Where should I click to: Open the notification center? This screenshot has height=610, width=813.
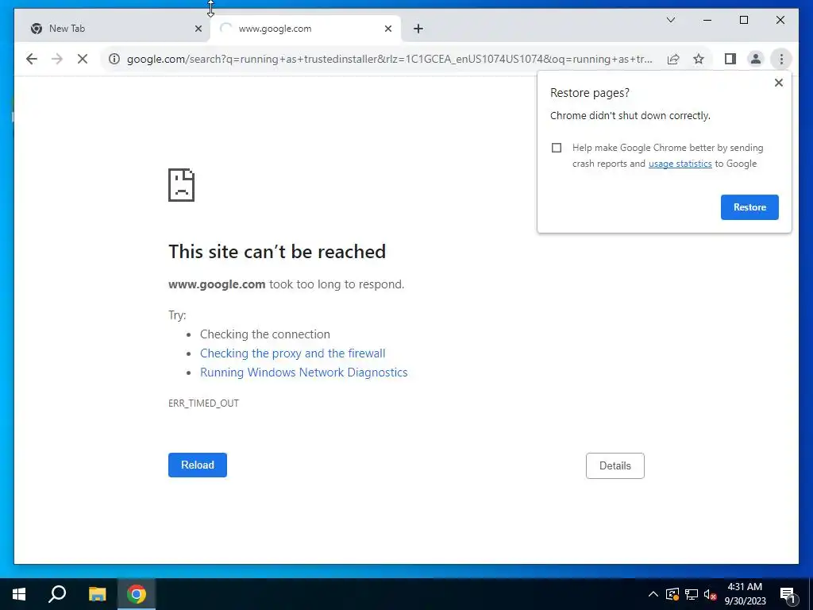(788, 594)
